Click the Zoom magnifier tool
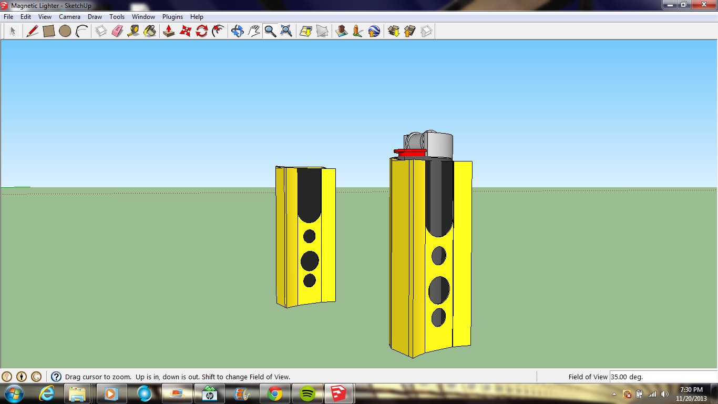 click(x=270, y=31)
